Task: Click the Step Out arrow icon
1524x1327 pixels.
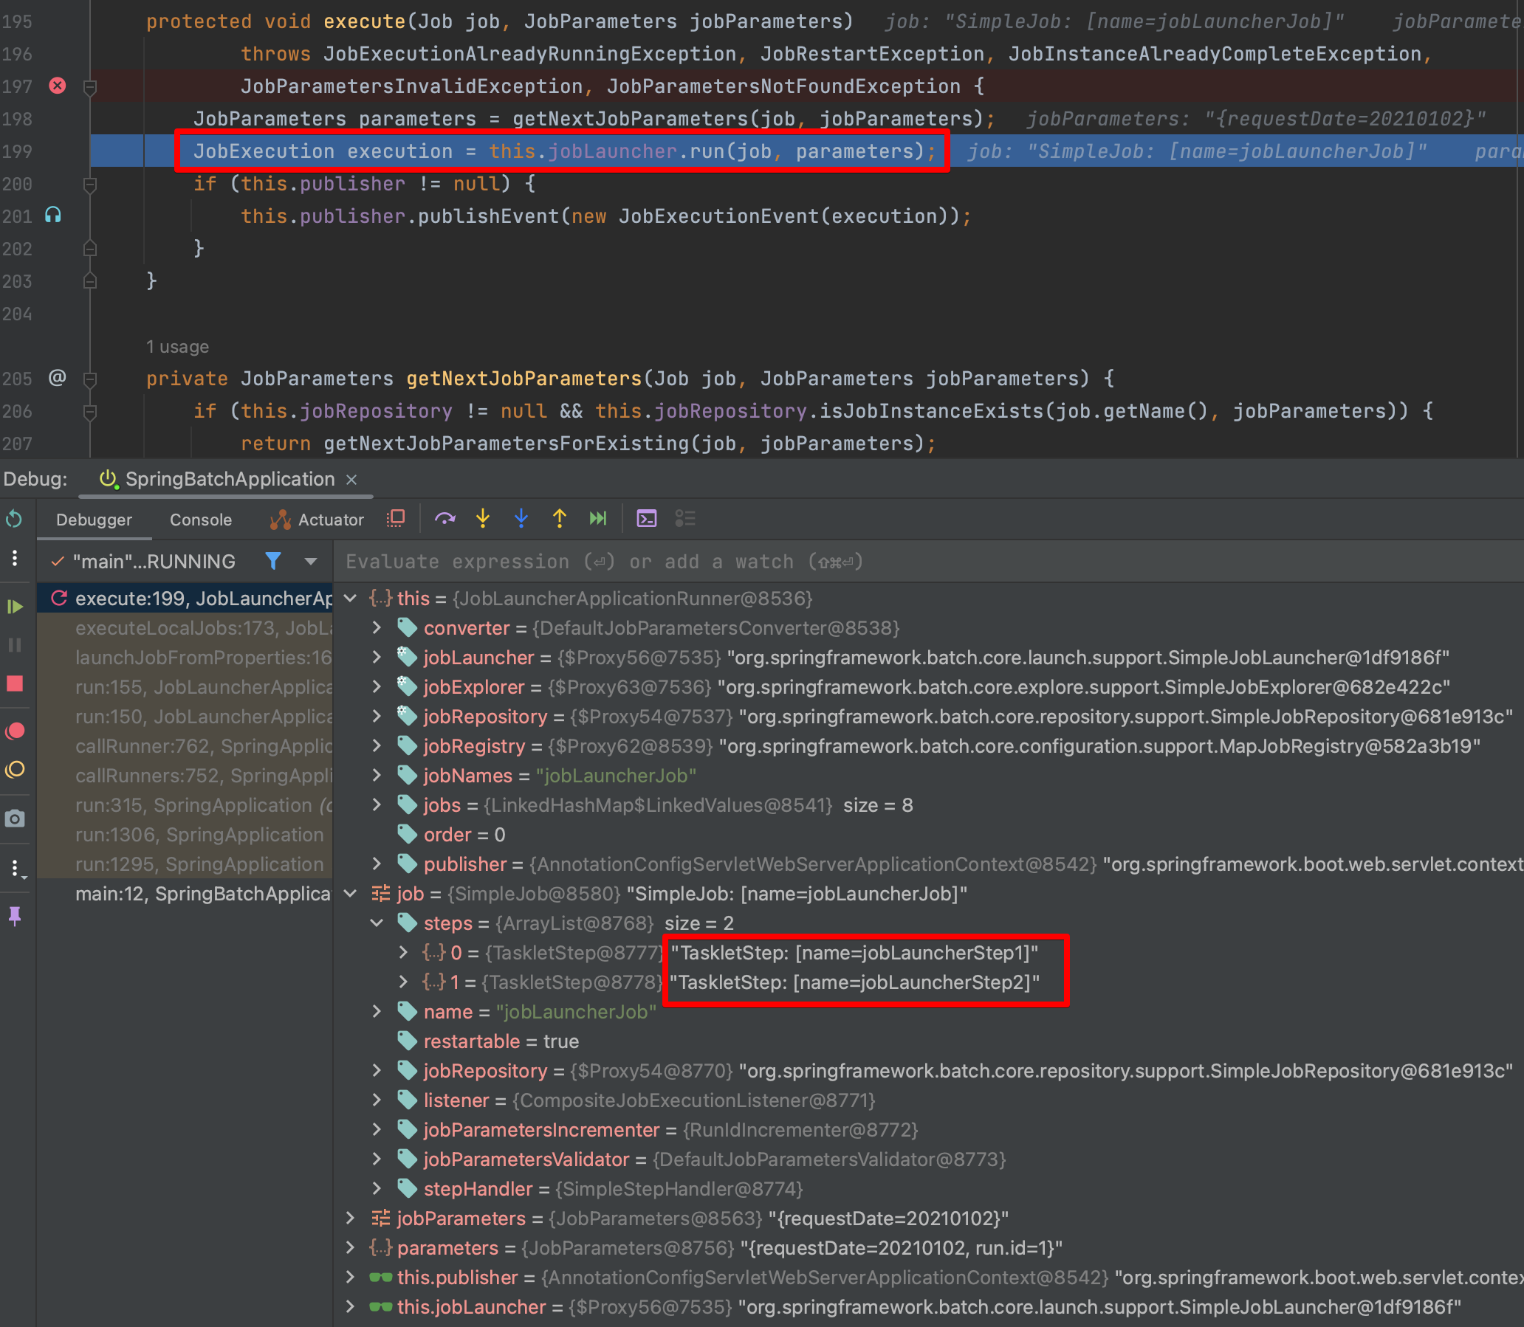Action: pyautogui.click(x=560, y=519)
